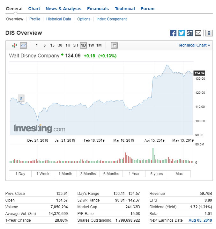Show 5 years chart range
The image size is (216, 229).
click(157, 174)
